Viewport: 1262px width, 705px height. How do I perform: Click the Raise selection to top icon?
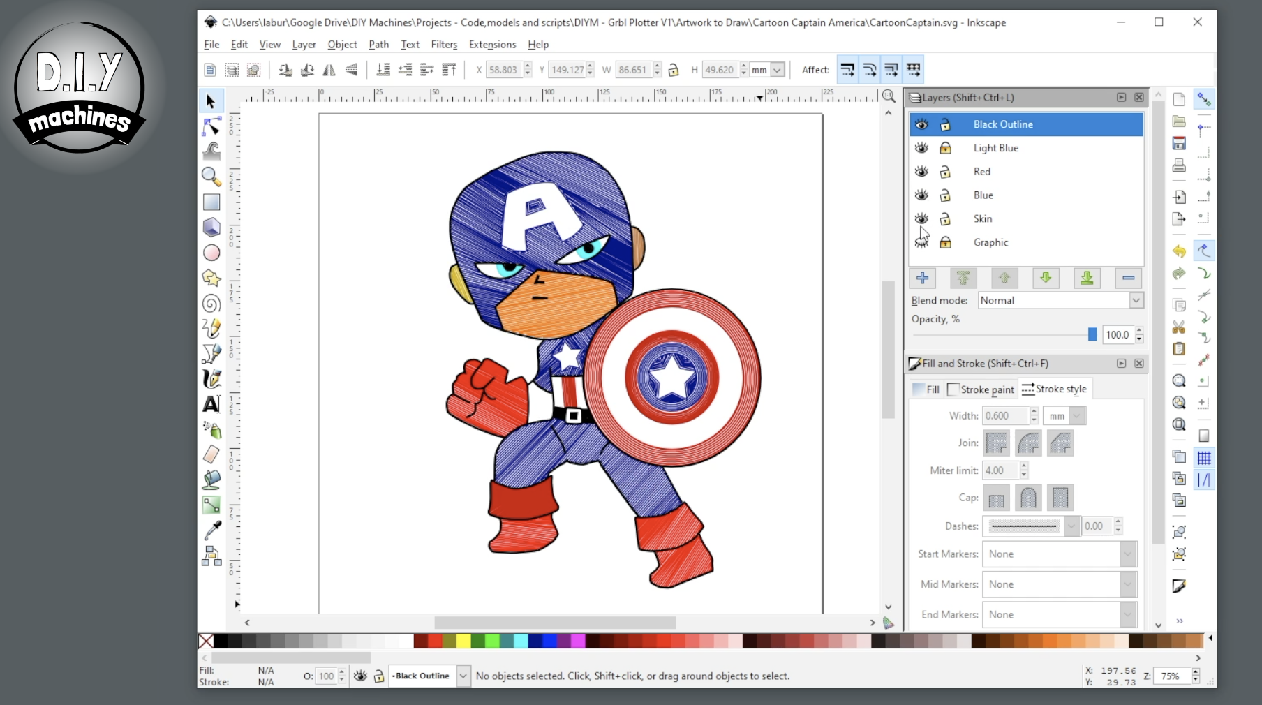pos(450,70)
